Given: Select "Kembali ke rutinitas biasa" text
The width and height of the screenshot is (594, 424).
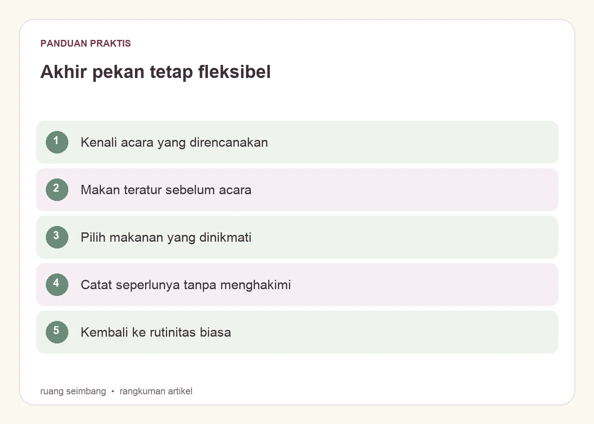Looking at the screenshot, I should (156, 332).
